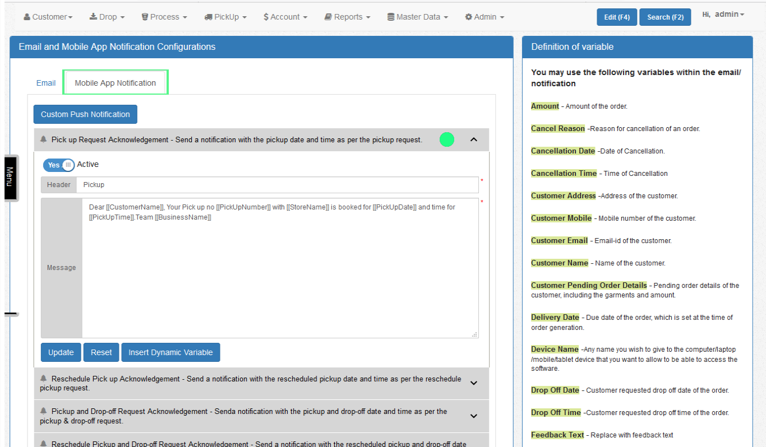The image size is (766, 447).
Task: Switch the Active toggle off
Action: click(58, 165)
